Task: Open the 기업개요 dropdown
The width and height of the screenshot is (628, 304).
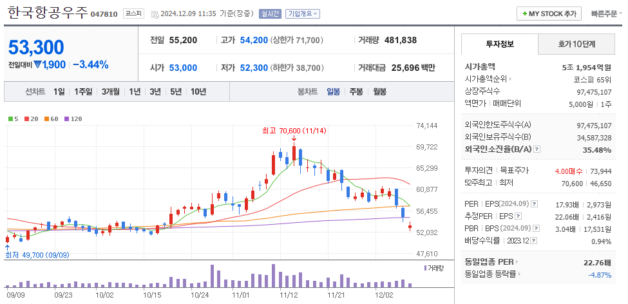Action: point(303,14)
